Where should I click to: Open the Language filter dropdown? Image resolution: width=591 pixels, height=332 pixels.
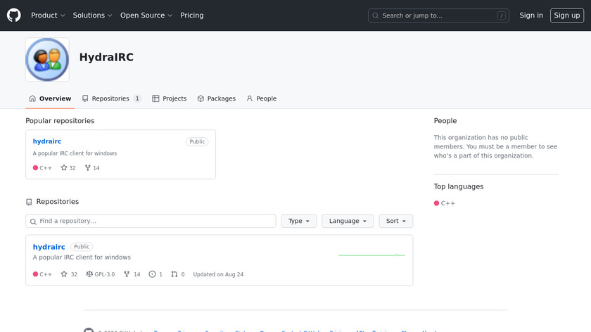coord(348,221)
